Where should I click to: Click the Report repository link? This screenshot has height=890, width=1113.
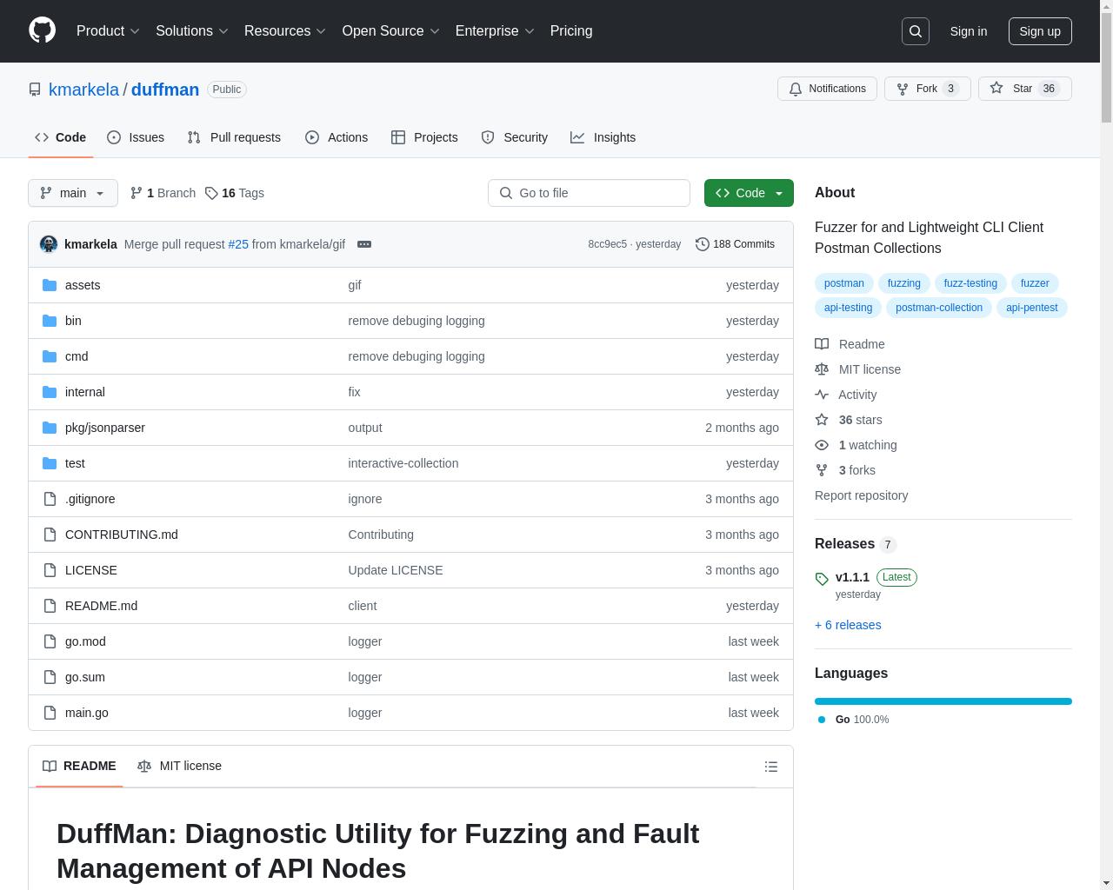[861, 495]
